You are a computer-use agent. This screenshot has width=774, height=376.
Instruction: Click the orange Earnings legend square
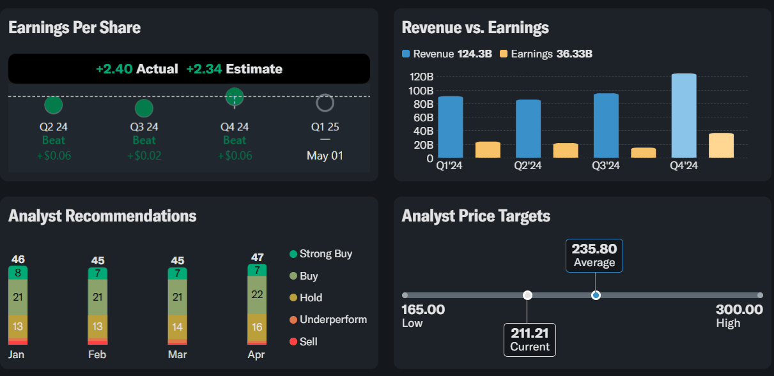[x=504, y=54]
